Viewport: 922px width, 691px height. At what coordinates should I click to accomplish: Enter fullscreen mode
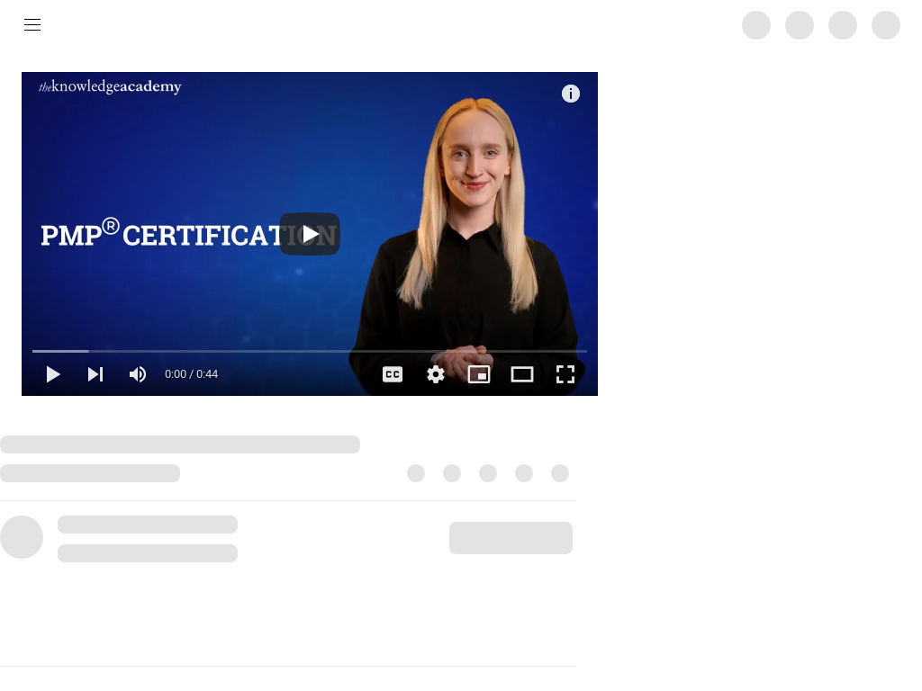pyautogui.click(x=565, y=374)
